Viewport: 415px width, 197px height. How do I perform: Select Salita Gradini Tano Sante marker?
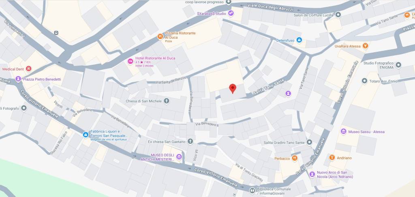(x=309, y=142)
